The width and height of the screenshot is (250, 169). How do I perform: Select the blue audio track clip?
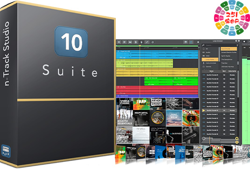157,54
